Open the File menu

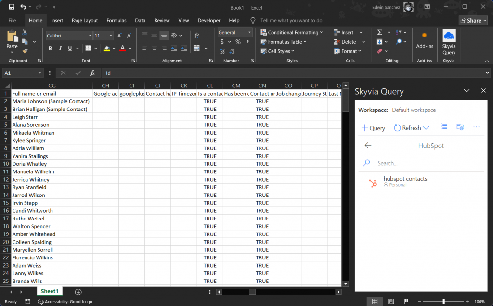pos(12,20)
